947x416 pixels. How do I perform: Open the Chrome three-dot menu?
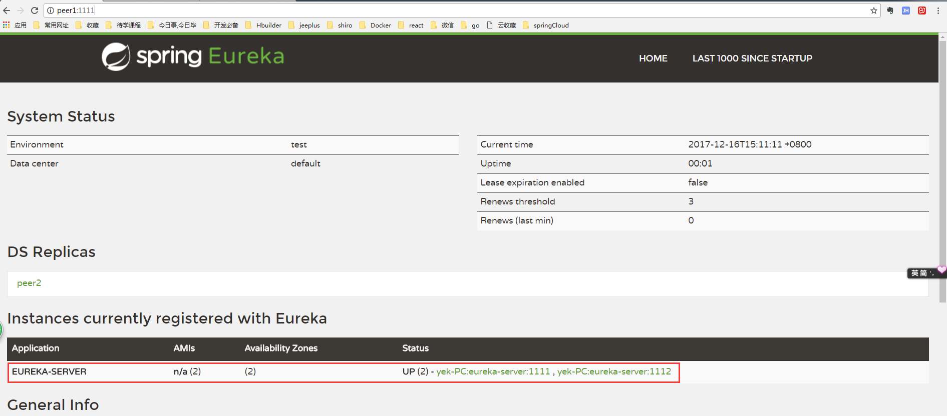[938, 10]
